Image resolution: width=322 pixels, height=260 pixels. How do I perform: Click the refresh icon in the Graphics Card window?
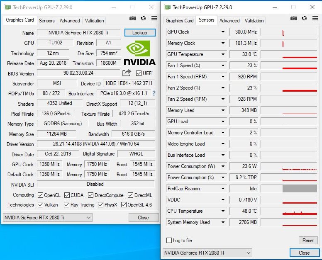(143, 19)
